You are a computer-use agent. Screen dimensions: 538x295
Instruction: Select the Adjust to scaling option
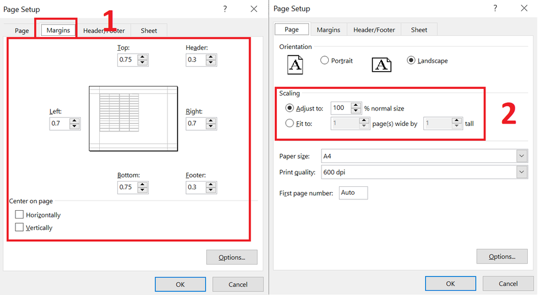289,108
